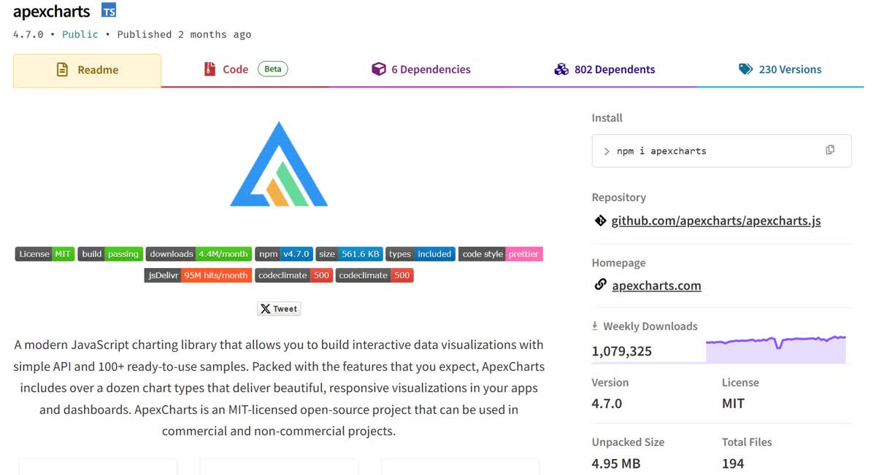Click the weekly downloads count 1,079,325
The width and height of the screenshot is (876, 475).
point(622,351)
